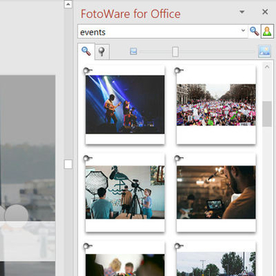Pin the concert stage photo
This screenshot has width=276, height=276.
[88, 70]
